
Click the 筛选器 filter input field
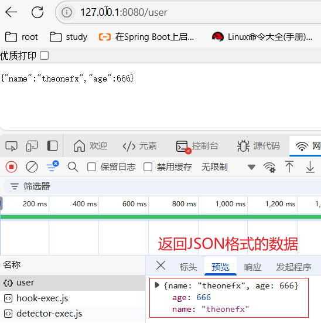(x=162, y=186)
